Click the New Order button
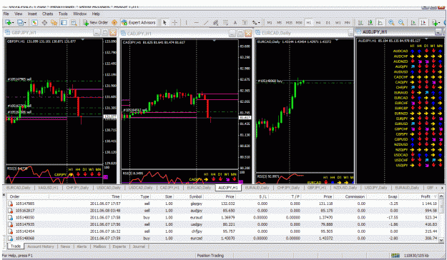The width and height of the screenshot is (447, 260). [x=96, y=22]
